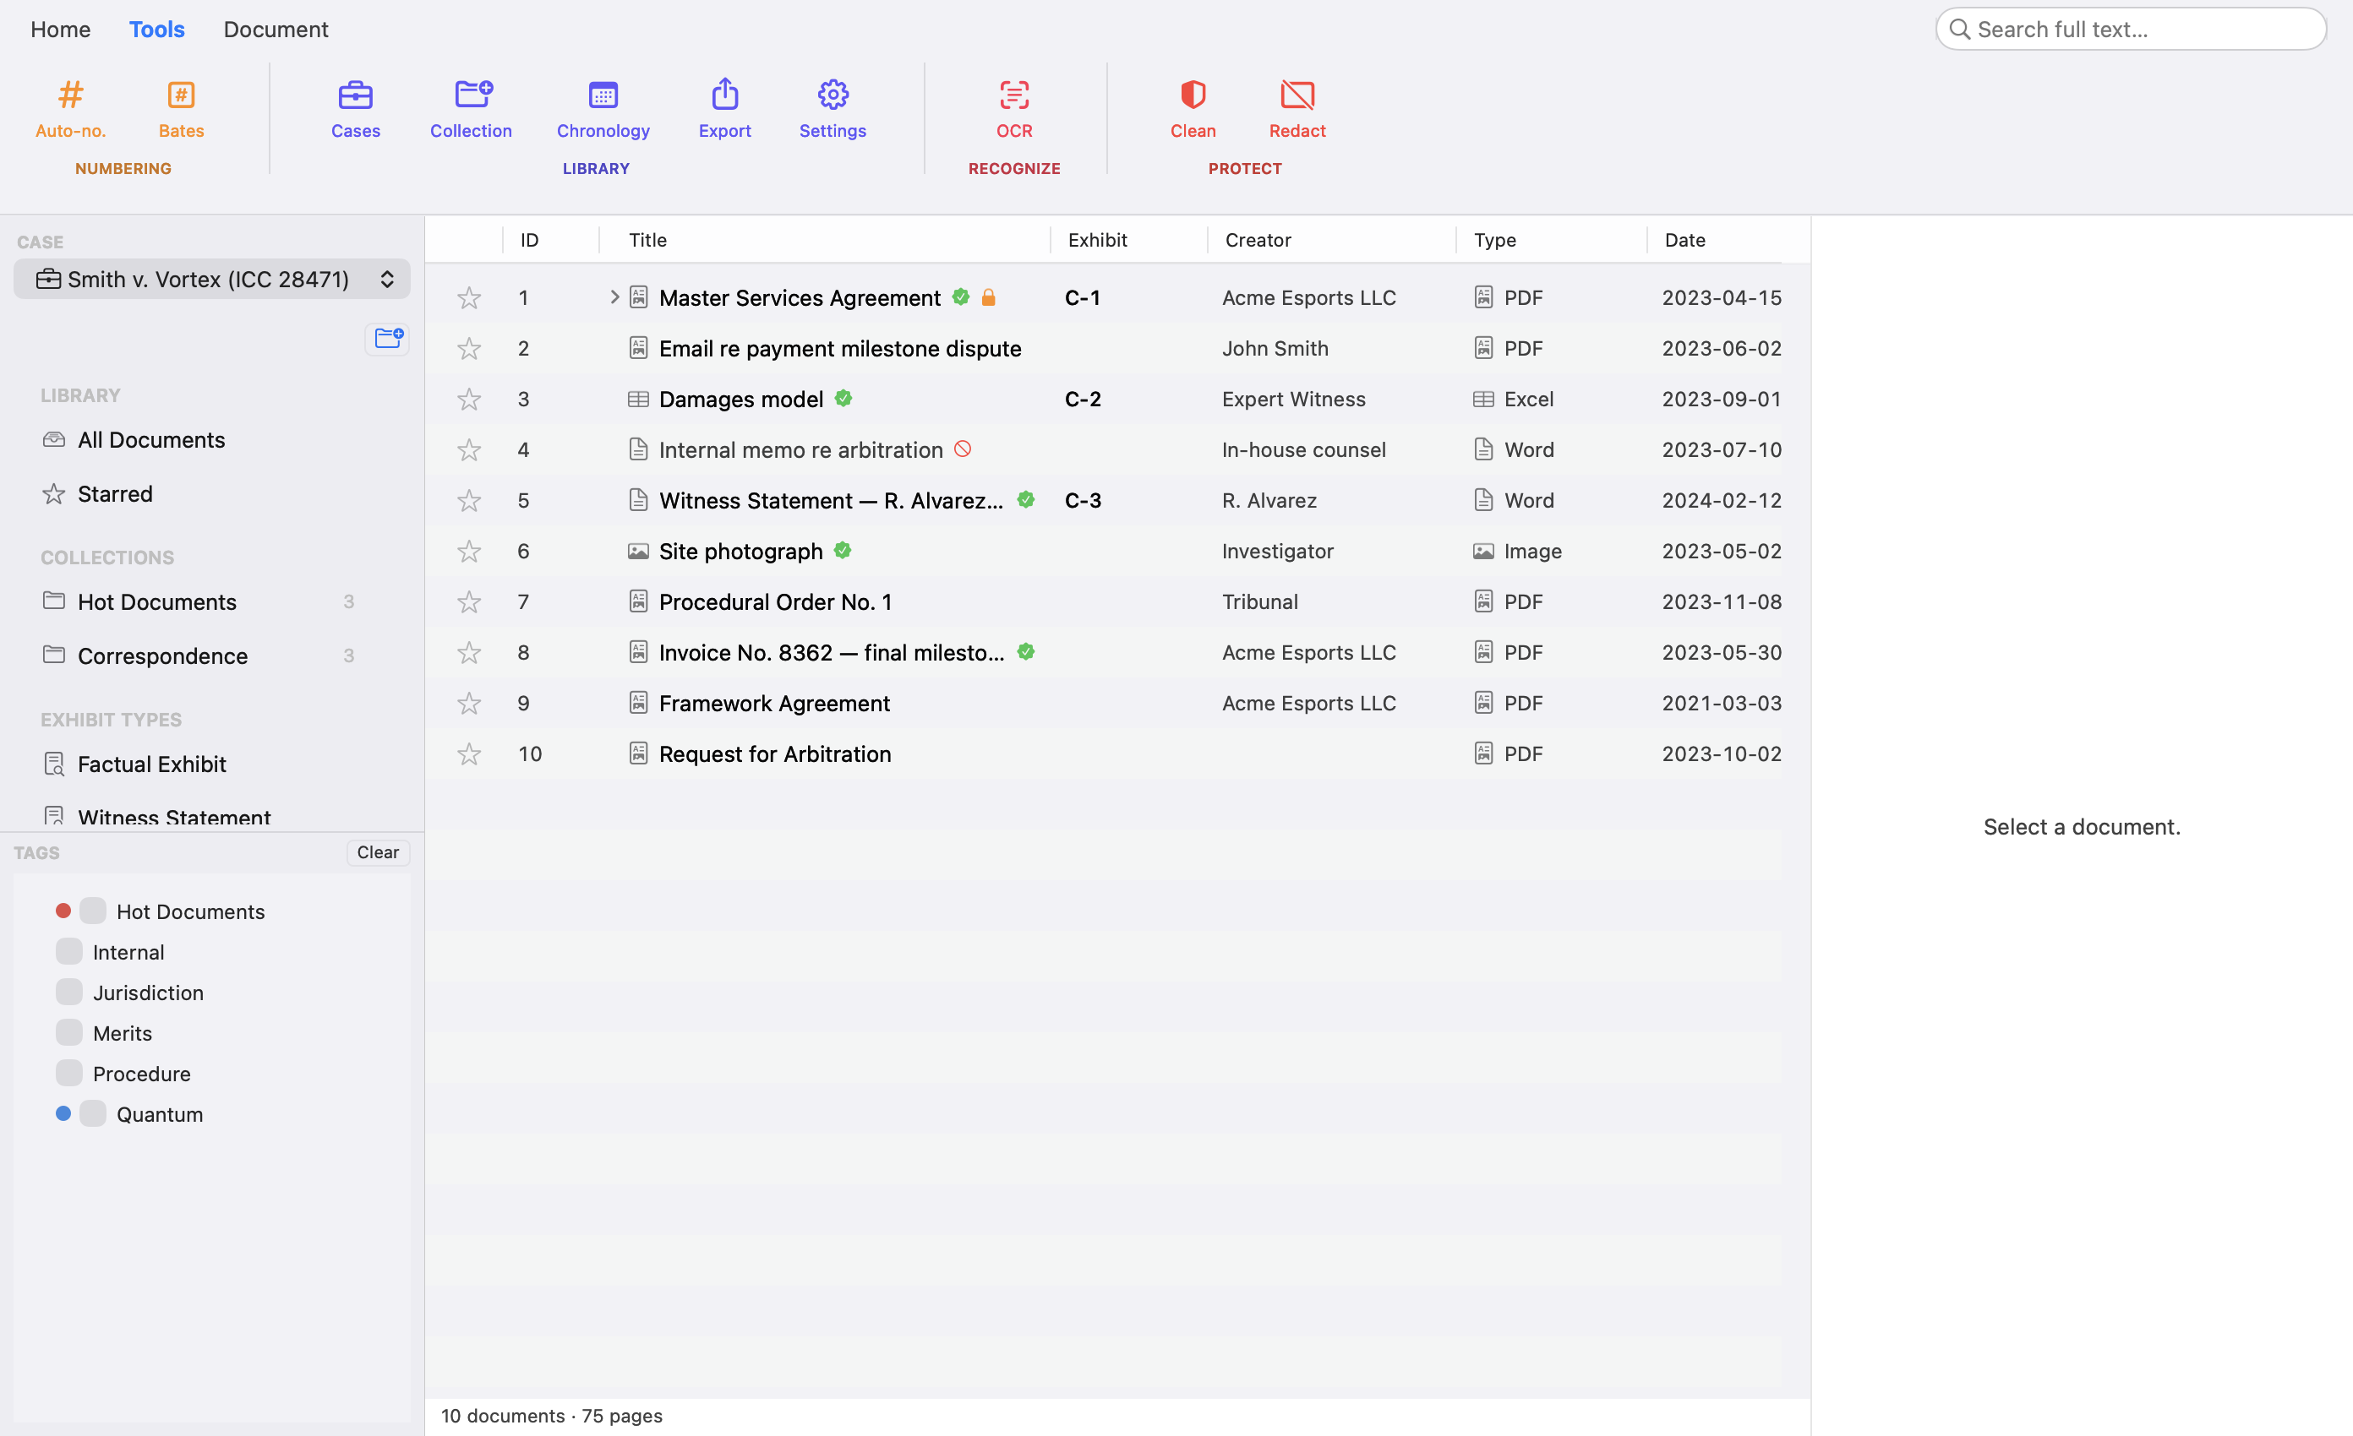2353x1436 pixels.
Task: Select the Tools tab
Action: tap(156, 30)
